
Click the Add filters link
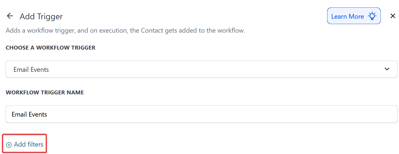tap(25, 145)
